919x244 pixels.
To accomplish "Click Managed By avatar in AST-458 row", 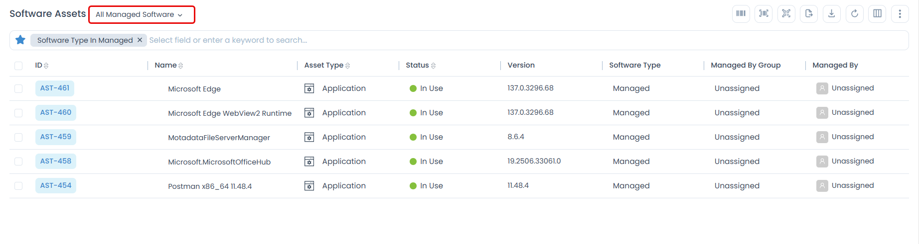I will [822, 162].
